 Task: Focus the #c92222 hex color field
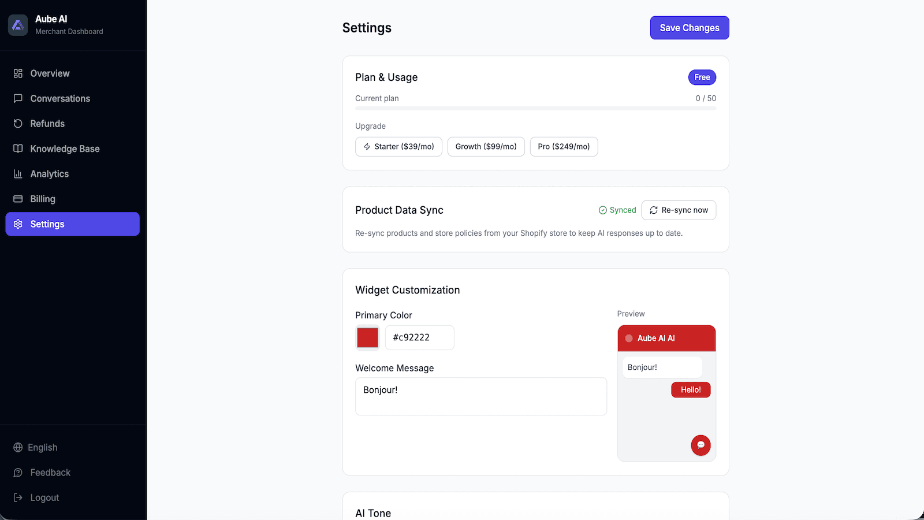(420, 337)
